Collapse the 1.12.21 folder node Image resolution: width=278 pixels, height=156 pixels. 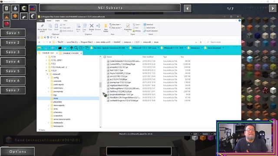click(x=46, y=71)
